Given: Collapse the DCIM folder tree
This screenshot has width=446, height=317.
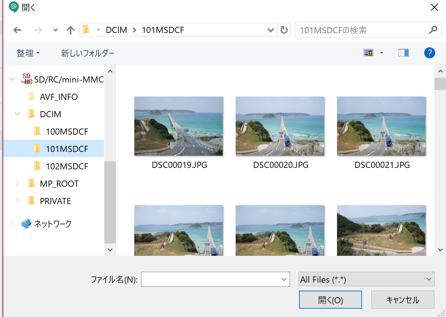Looking at the screenshot, I should 17,114.
